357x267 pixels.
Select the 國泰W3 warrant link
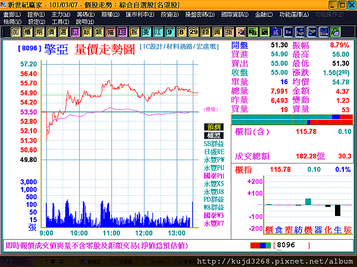[x=214, y=215]
